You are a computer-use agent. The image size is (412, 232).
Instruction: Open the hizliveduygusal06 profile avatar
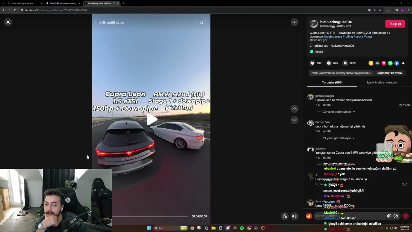point(314,24)
